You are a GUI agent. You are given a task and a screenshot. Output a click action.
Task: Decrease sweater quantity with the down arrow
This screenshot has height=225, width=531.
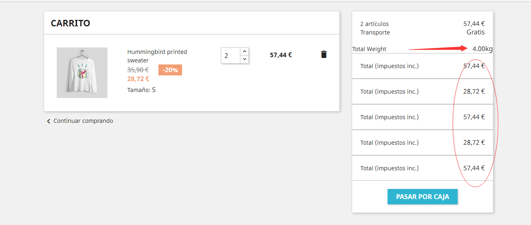(244, 59)
